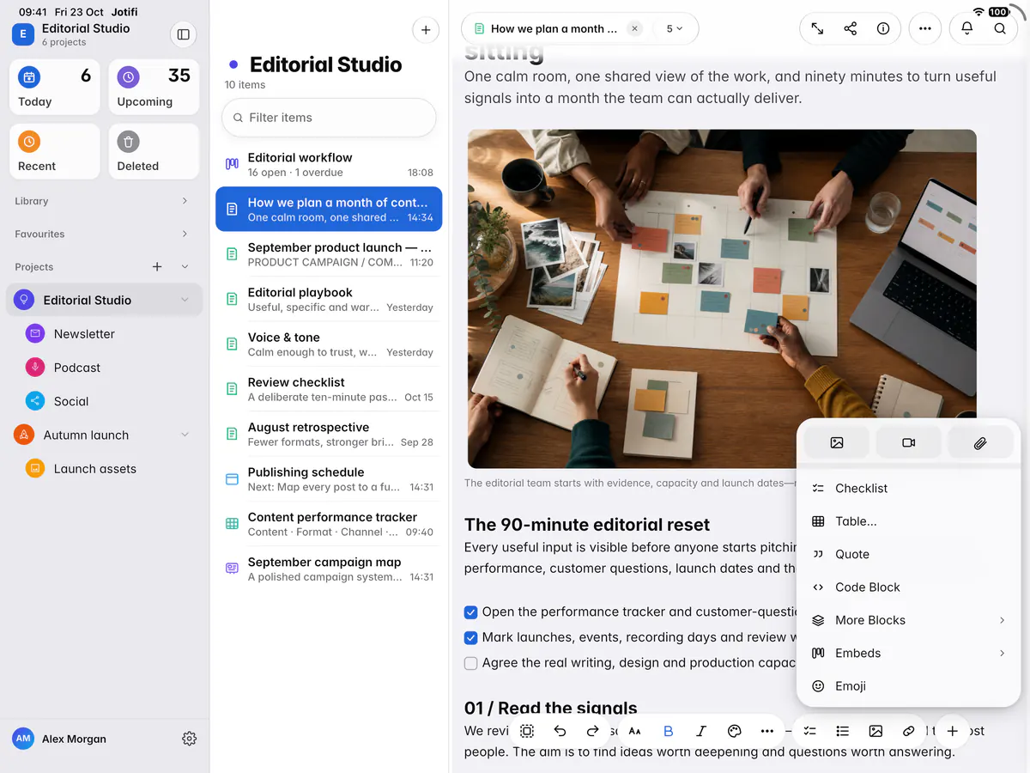Screen dimensions: 1030x773
Task: Open text size options (AA)
Action: click(x=635, y=731)
